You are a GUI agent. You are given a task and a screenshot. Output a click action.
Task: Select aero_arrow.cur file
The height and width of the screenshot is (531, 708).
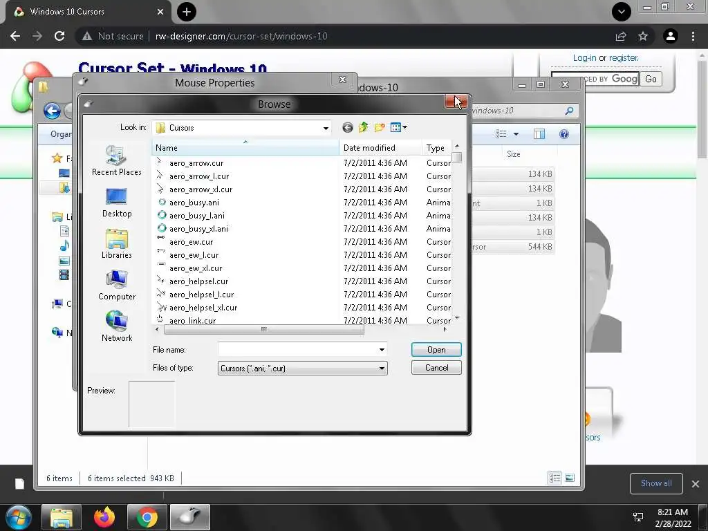(196, 163)
